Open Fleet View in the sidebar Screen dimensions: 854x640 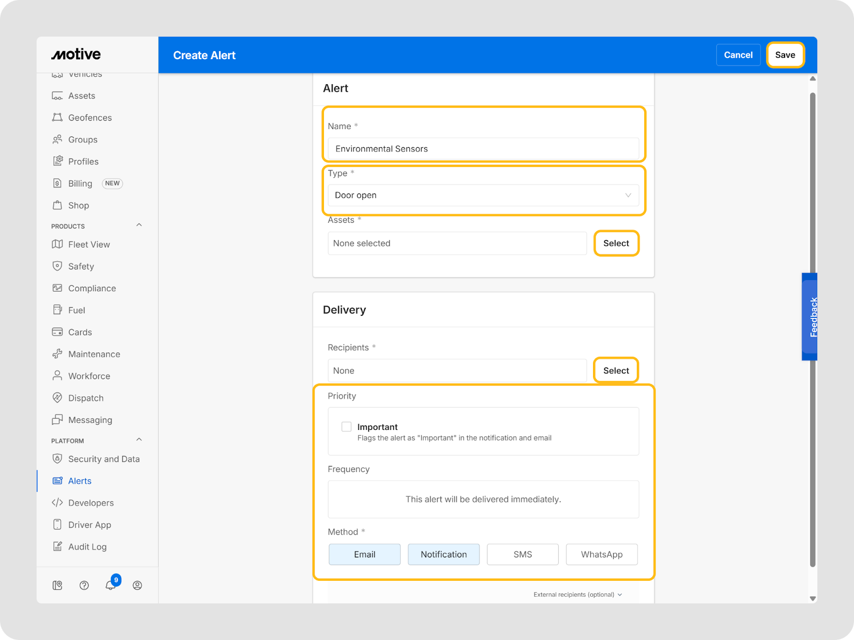click(89, 244)
